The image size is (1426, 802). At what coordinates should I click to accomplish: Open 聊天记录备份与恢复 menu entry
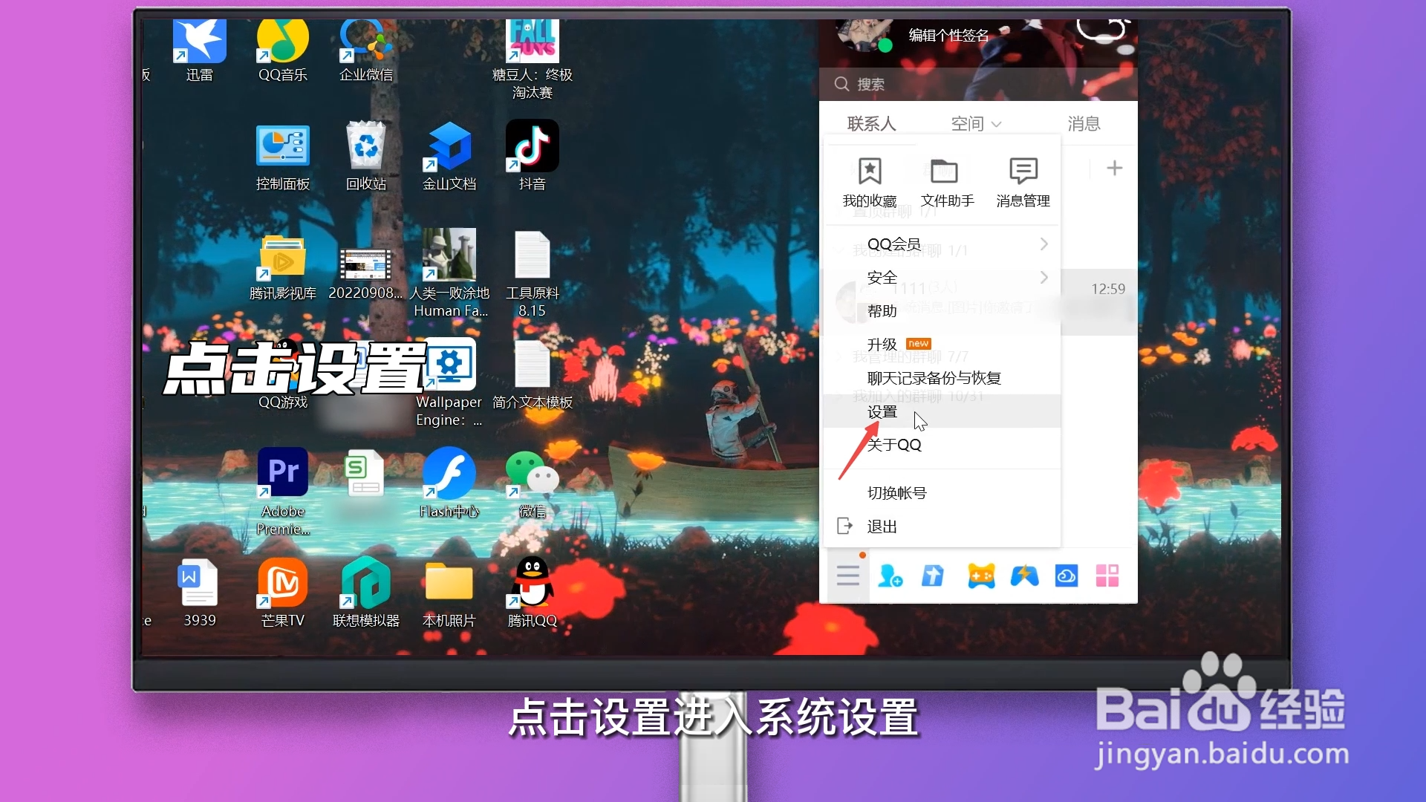[x=942, y=378]
